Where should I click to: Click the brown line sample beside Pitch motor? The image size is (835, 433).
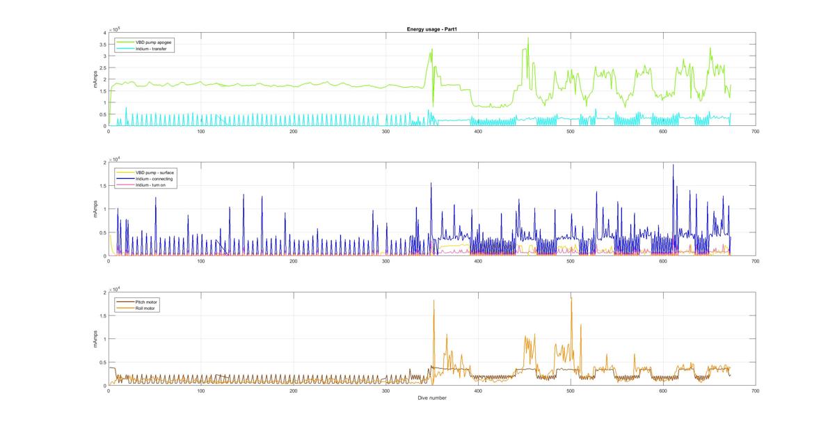tap(125, 301)
